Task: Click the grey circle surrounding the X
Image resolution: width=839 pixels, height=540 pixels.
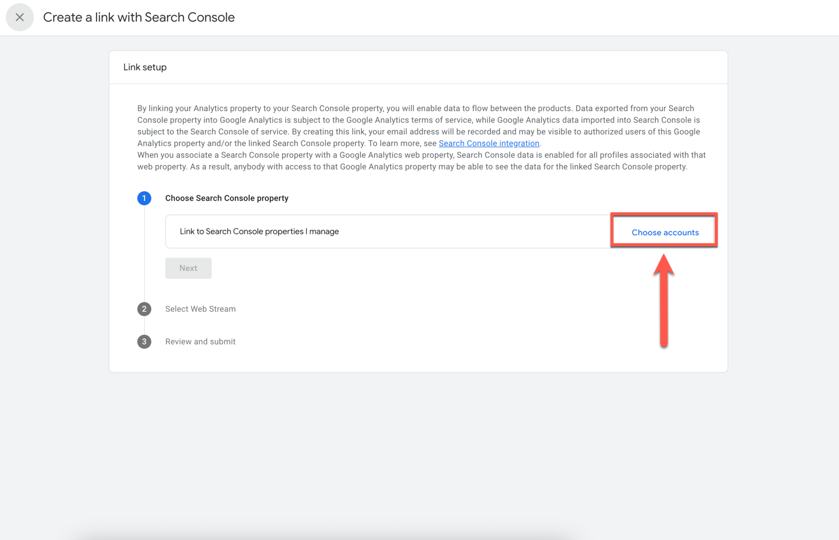Action: 19,17
